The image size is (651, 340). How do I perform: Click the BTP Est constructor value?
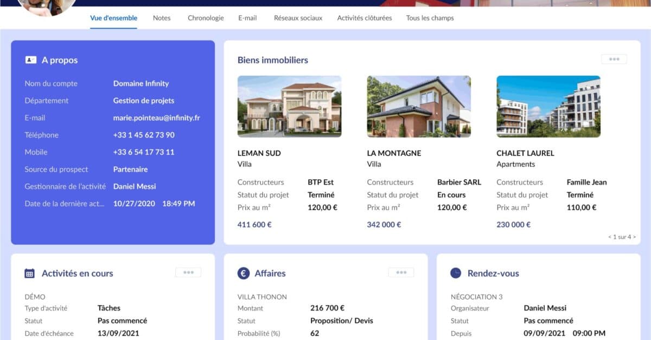coord(321,182)
